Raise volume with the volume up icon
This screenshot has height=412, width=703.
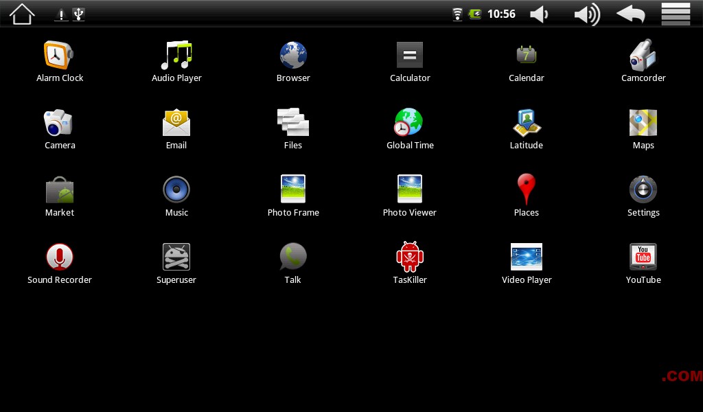(587, 14)
